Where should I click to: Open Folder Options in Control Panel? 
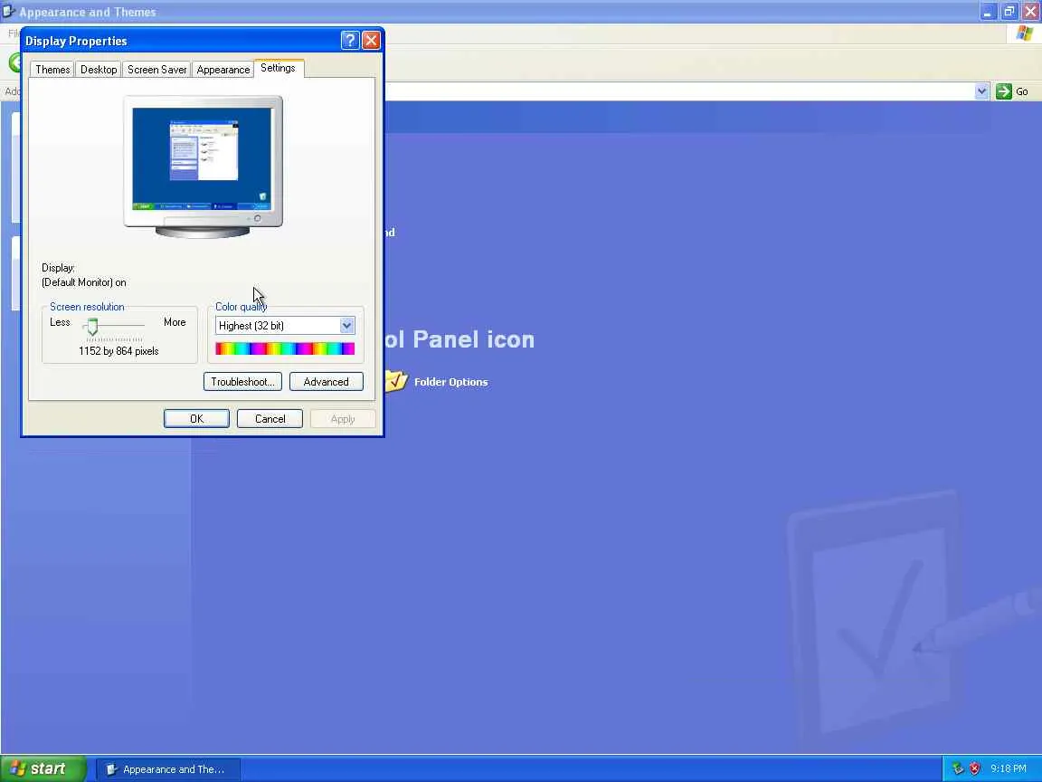450,382
